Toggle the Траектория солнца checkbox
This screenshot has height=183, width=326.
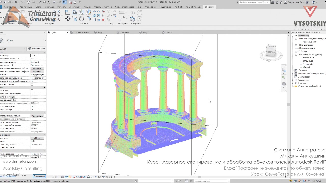32,84
